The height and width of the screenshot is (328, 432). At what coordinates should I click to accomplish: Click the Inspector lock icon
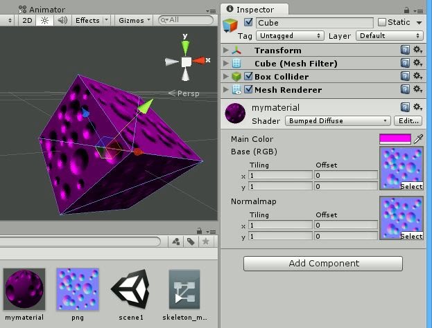click(412, 10)
